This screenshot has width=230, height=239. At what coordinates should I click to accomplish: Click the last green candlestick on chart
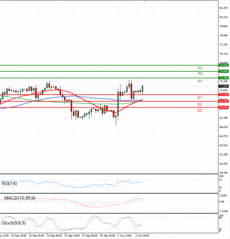143,89
